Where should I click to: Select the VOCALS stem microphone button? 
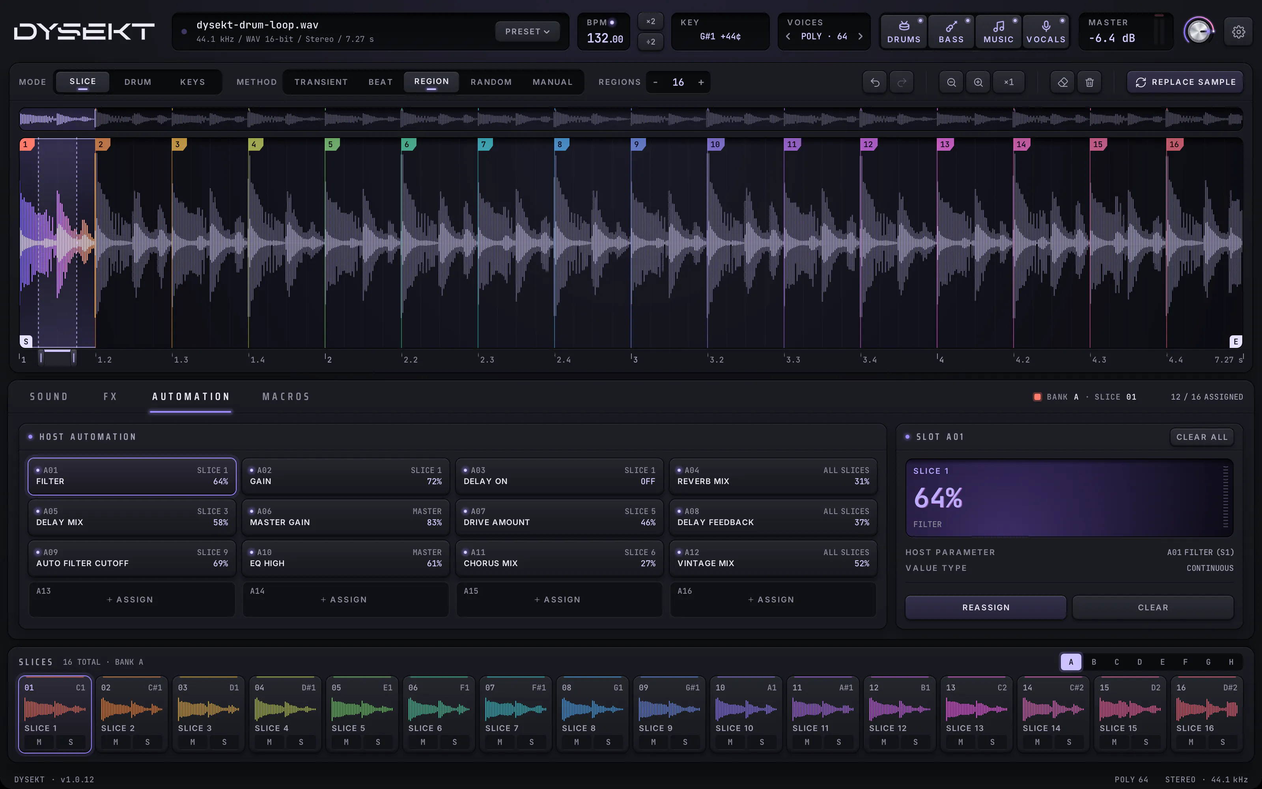point(1045,32)
